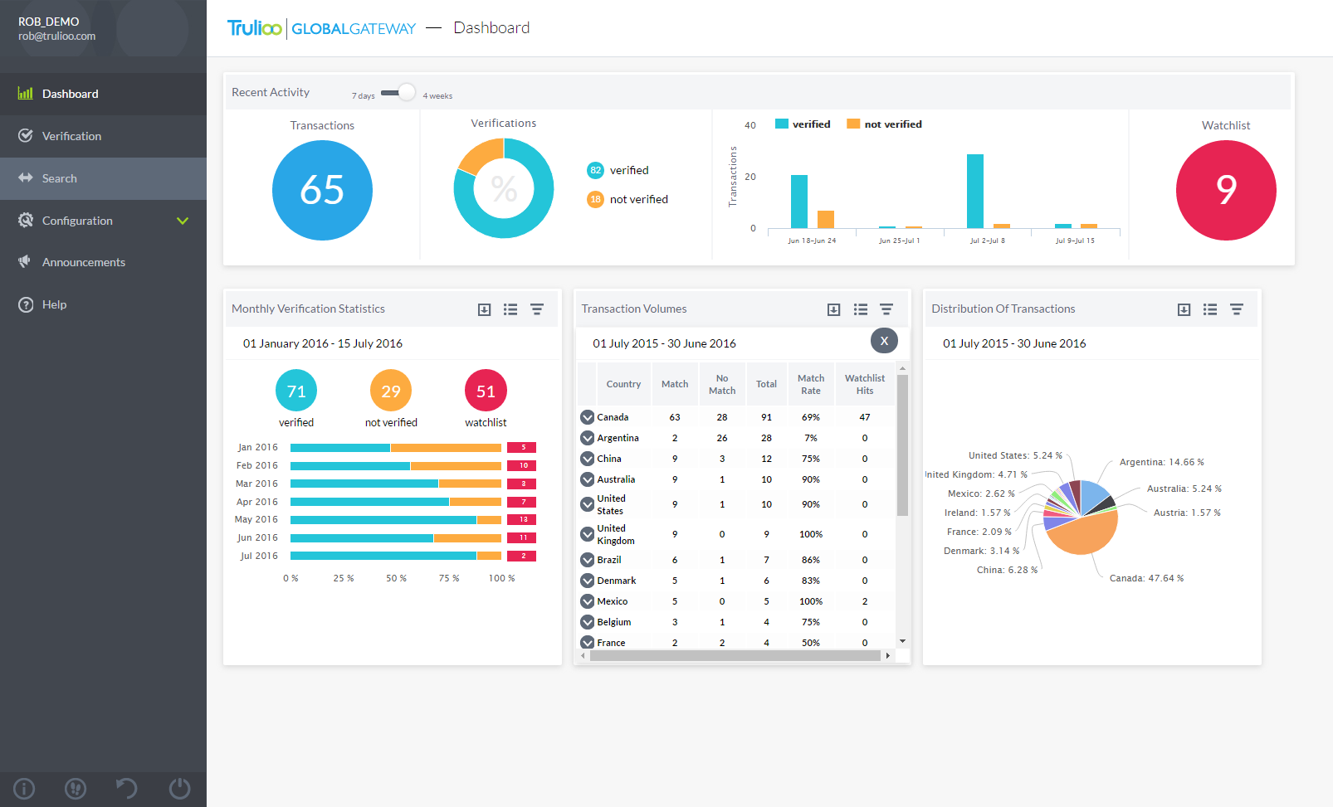Click the Canada match rate 69% cell

[x=811, y=417]
